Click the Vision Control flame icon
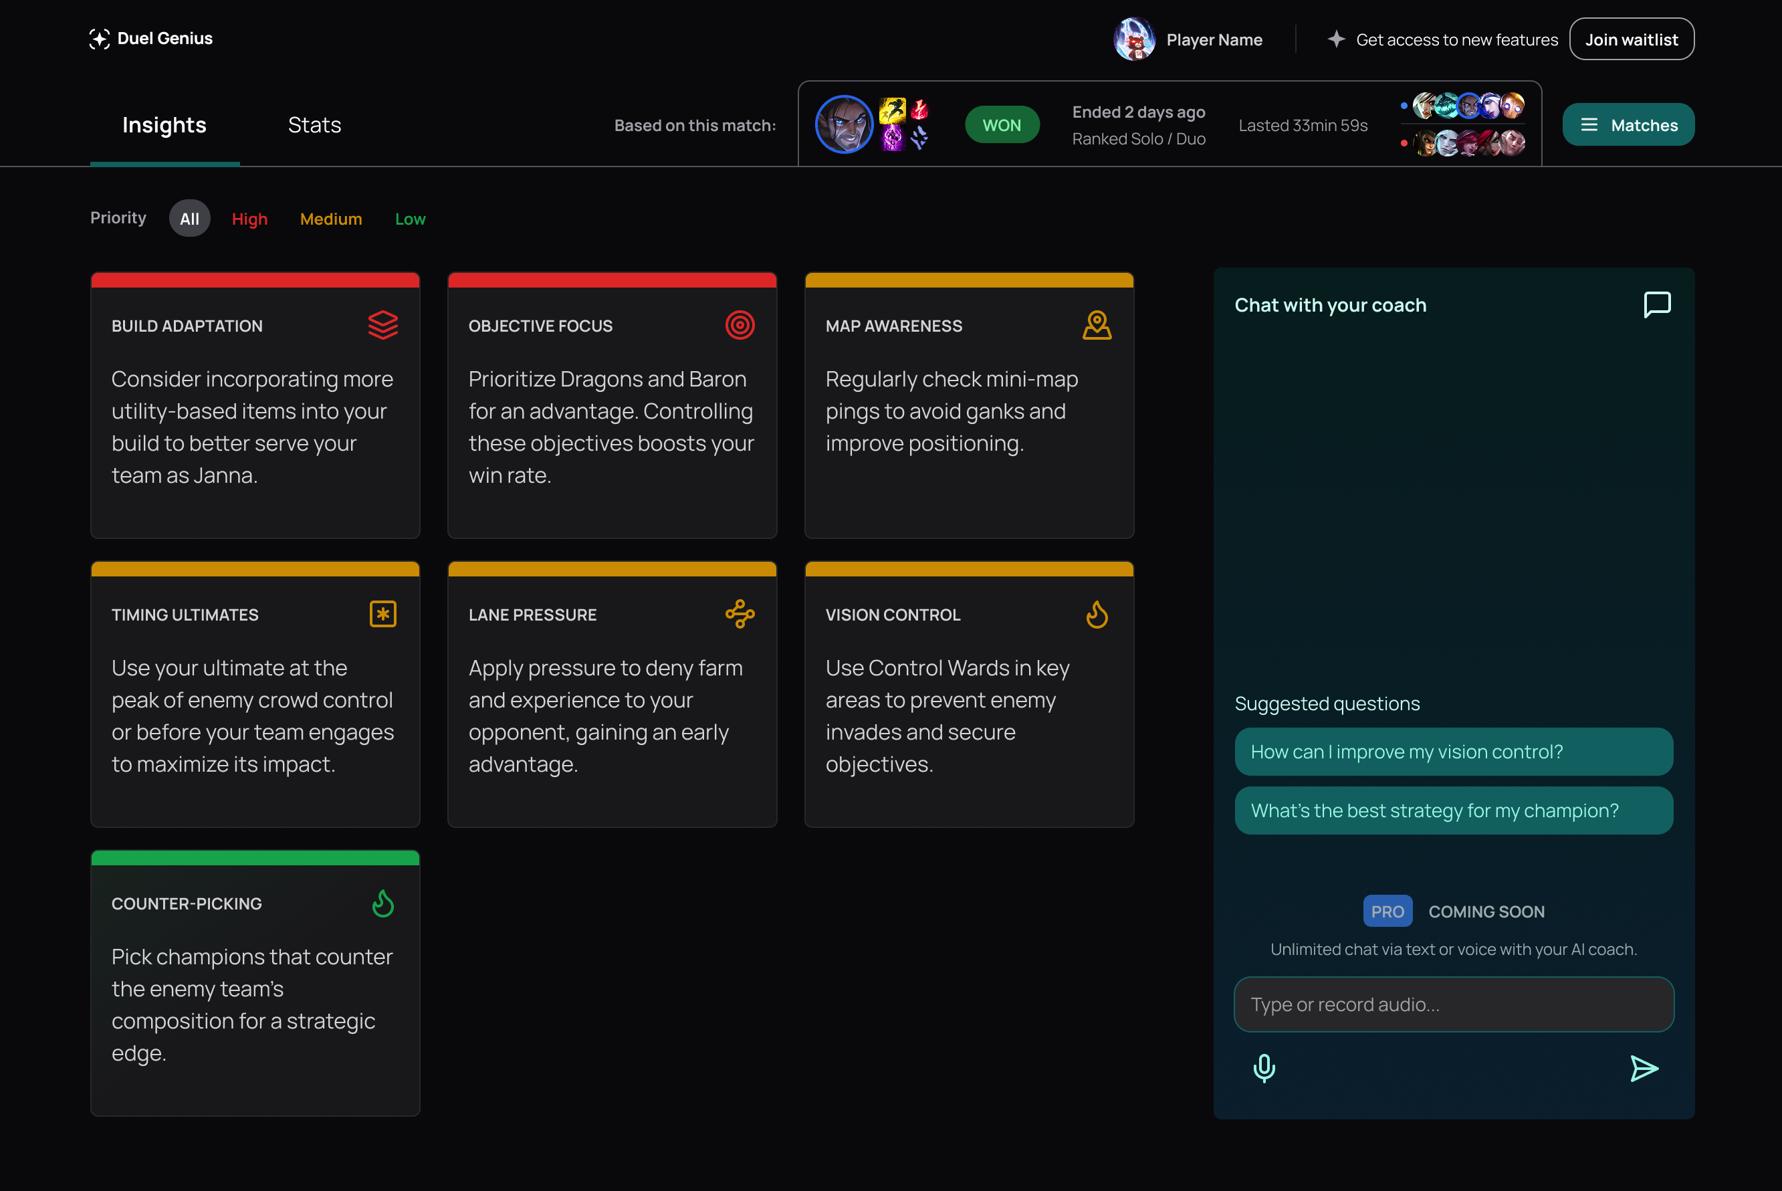The width and height of the screenshot is (1782, 1191). click(x=1097, y=615)
